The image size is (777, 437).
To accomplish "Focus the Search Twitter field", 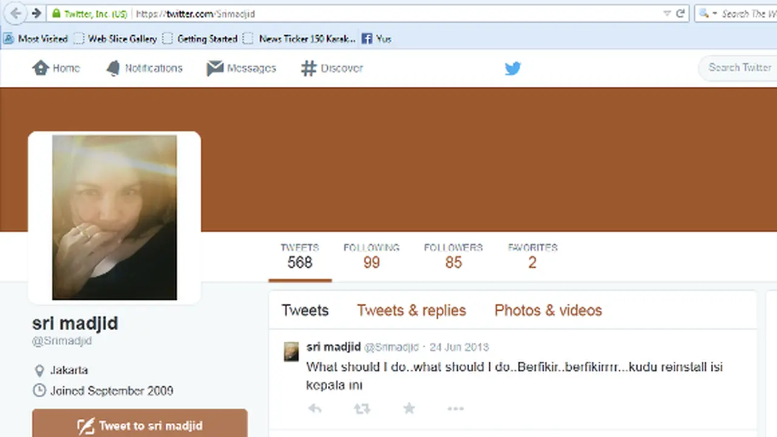I will (738, 67).
